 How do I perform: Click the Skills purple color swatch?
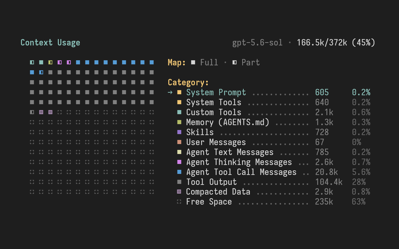pos(179,132)
